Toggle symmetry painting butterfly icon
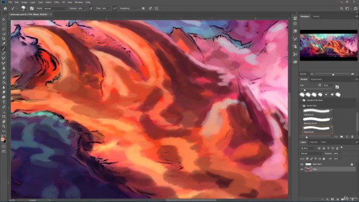This screenshot has width=359, height=202. [x=157, y=8]
